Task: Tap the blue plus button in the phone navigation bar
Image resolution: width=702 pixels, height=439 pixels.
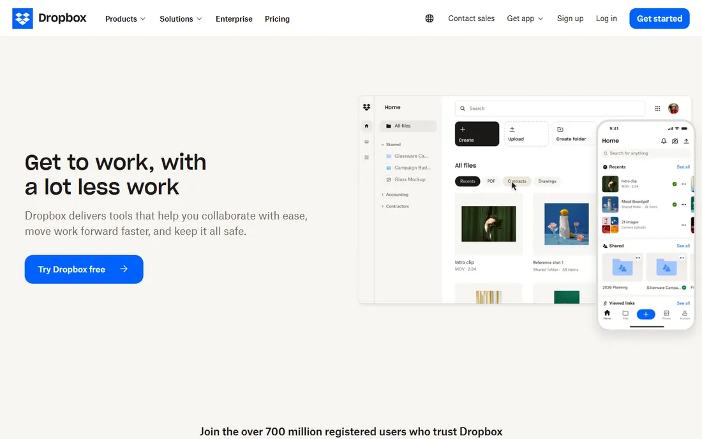Action: coord(646,314)
